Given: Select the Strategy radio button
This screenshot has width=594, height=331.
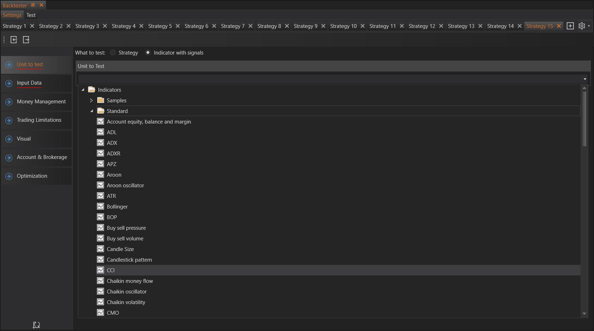Looking at the screenshot, I should click(x=113, y=53).
